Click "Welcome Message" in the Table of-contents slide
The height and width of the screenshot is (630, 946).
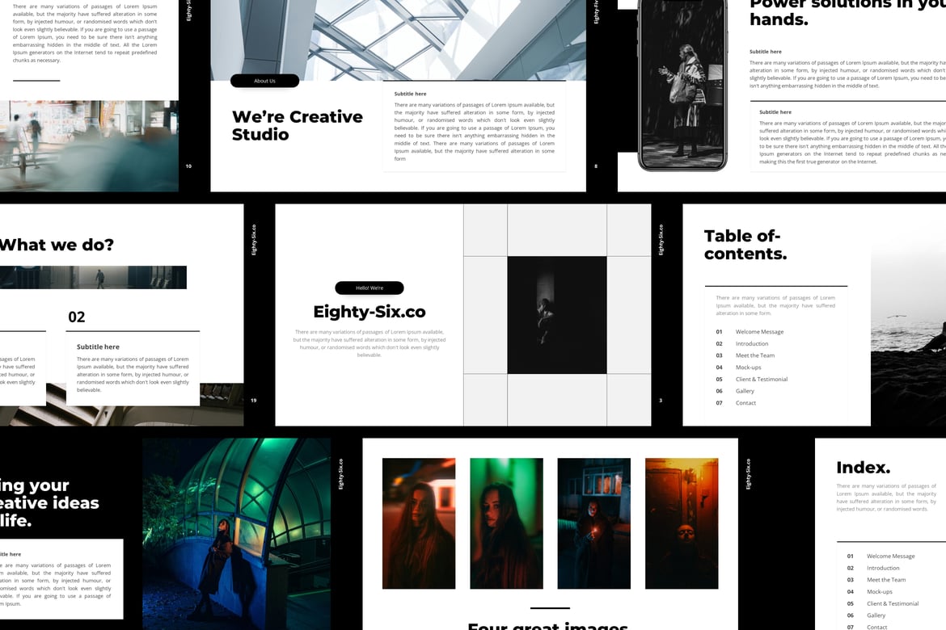click(x=759, y=332)
